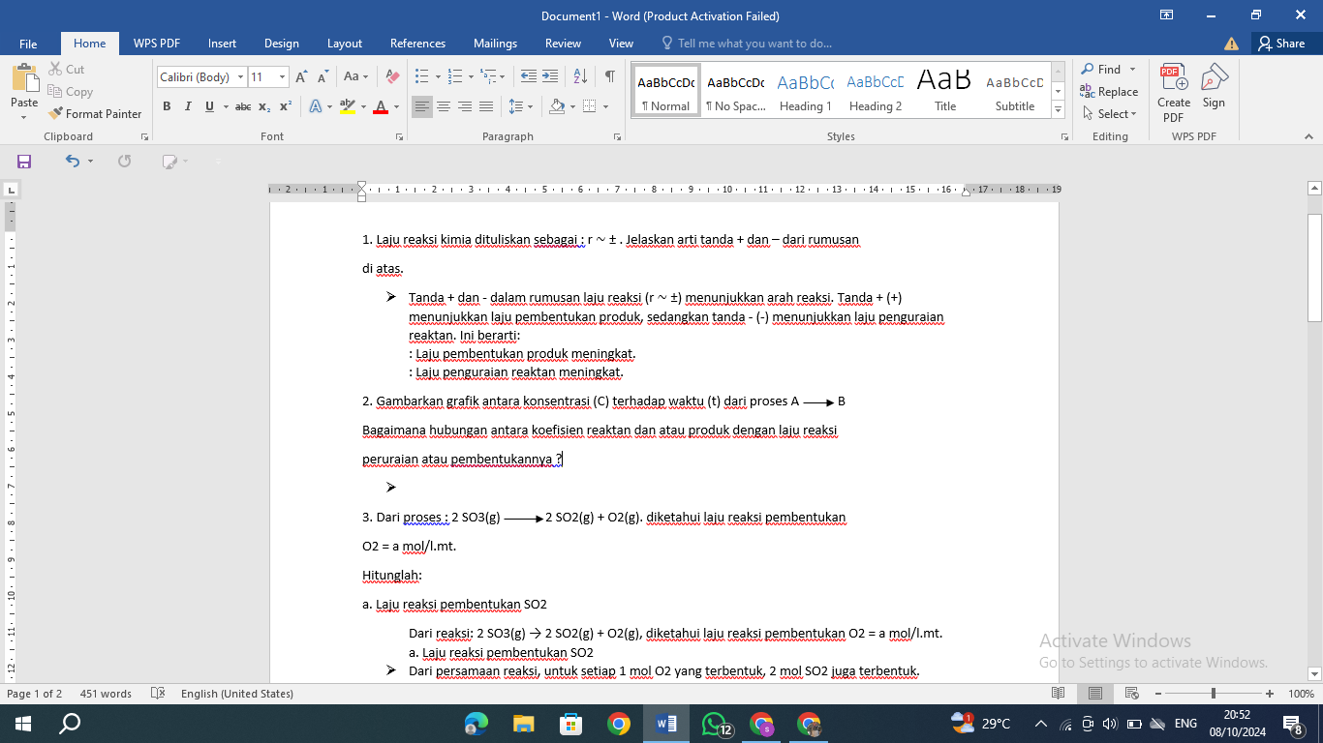Switch to the References tab
Screen dimensions: 1323x743
417,44
